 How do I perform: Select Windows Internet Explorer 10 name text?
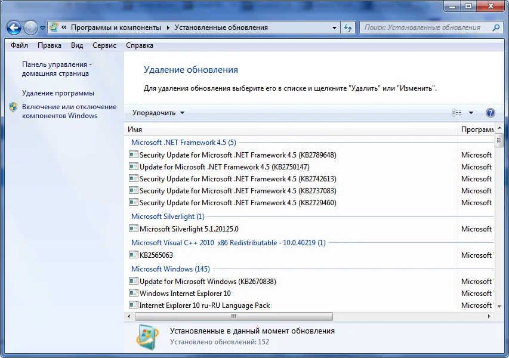point(185,294)
